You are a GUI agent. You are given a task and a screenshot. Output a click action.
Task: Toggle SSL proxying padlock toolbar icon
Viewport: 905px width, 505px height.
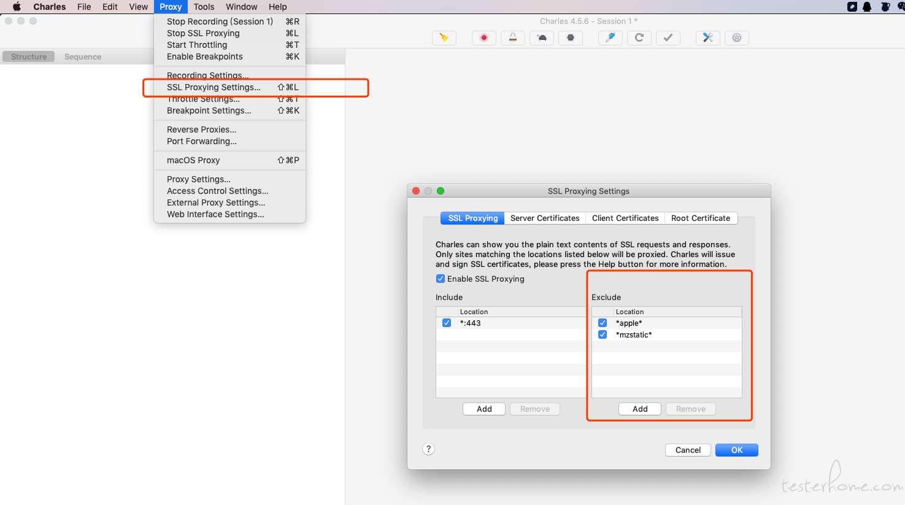tap(513, 38)
